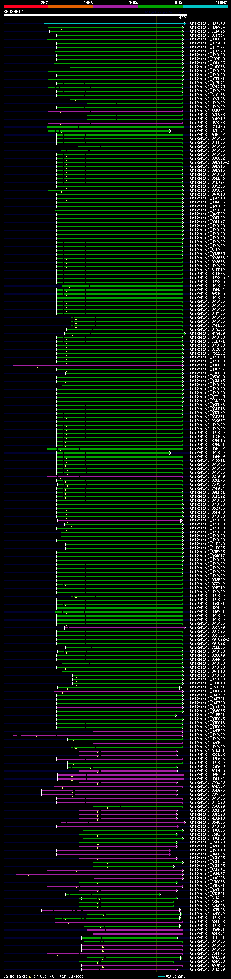Click the cyan ~100% identity legend bar

tap(205, 7)
